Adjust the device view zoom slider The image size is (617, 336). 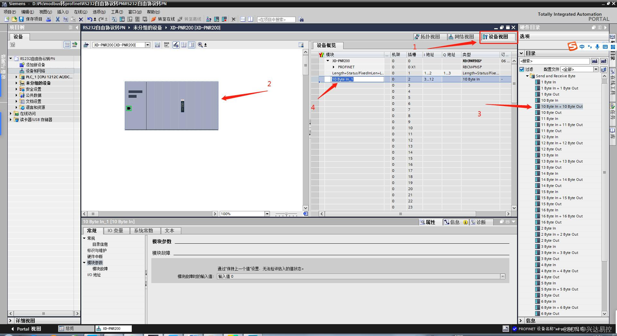pos(286,214)
